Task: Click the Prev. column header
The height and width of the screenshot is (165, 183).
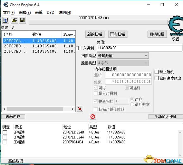Action: [68, 34]
